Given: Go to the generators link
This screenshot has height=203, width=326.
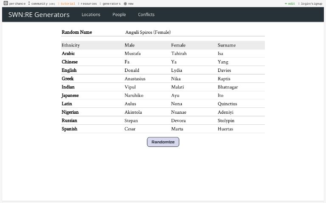Looking at the screenshot, I should point(111,3).
